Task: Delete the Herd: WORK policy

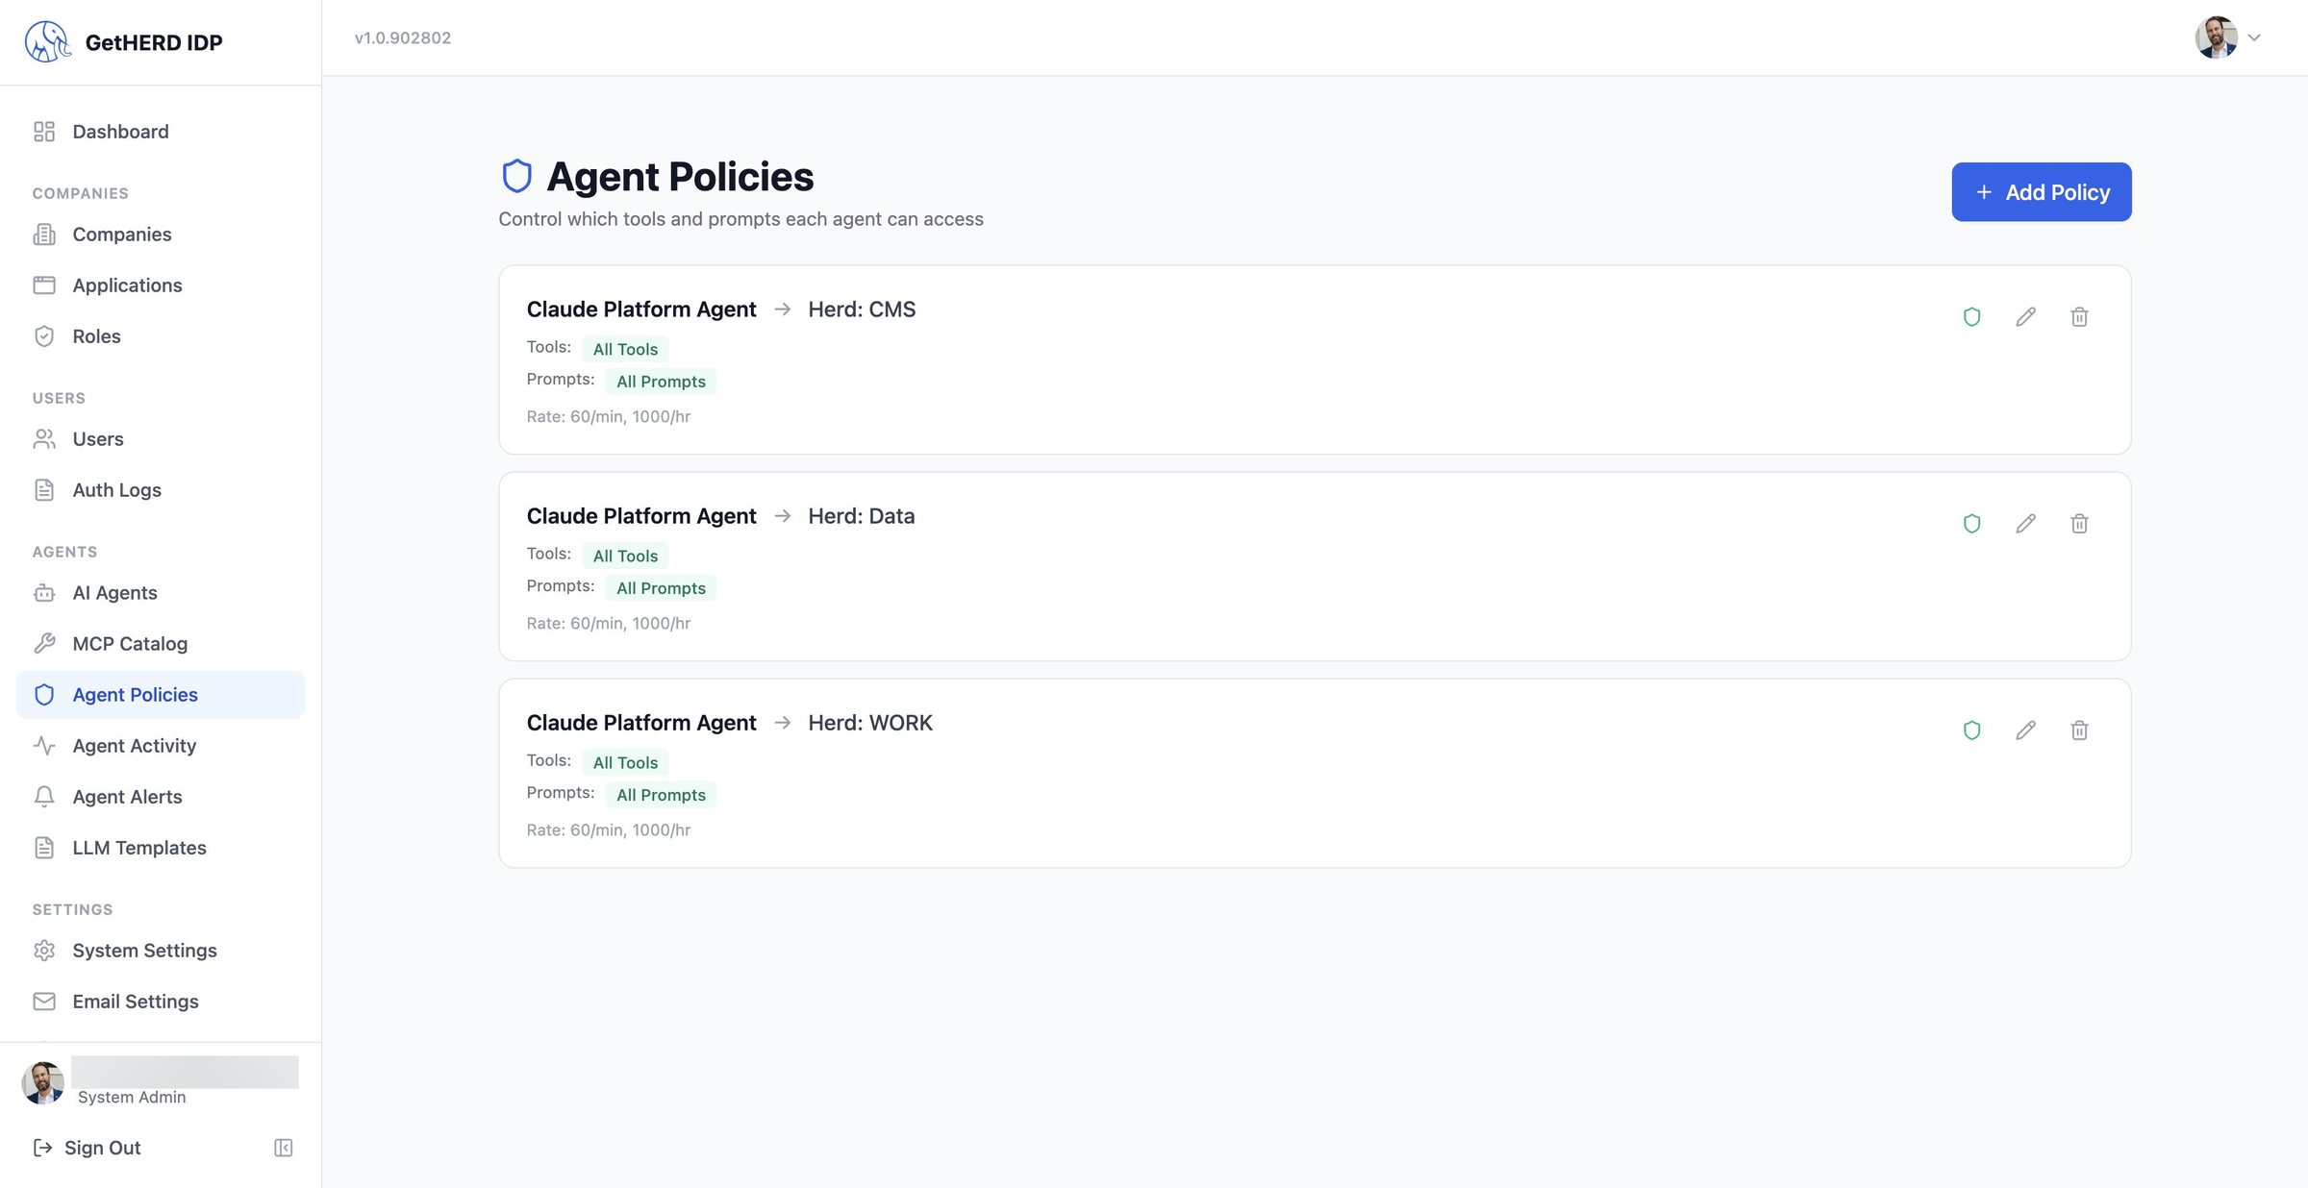Action: [2079, 730]
